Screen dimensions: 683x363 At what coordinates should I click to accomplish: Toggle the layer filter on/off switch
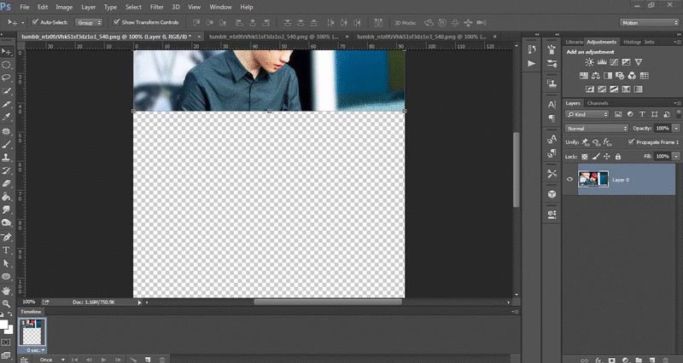[678, 114]
